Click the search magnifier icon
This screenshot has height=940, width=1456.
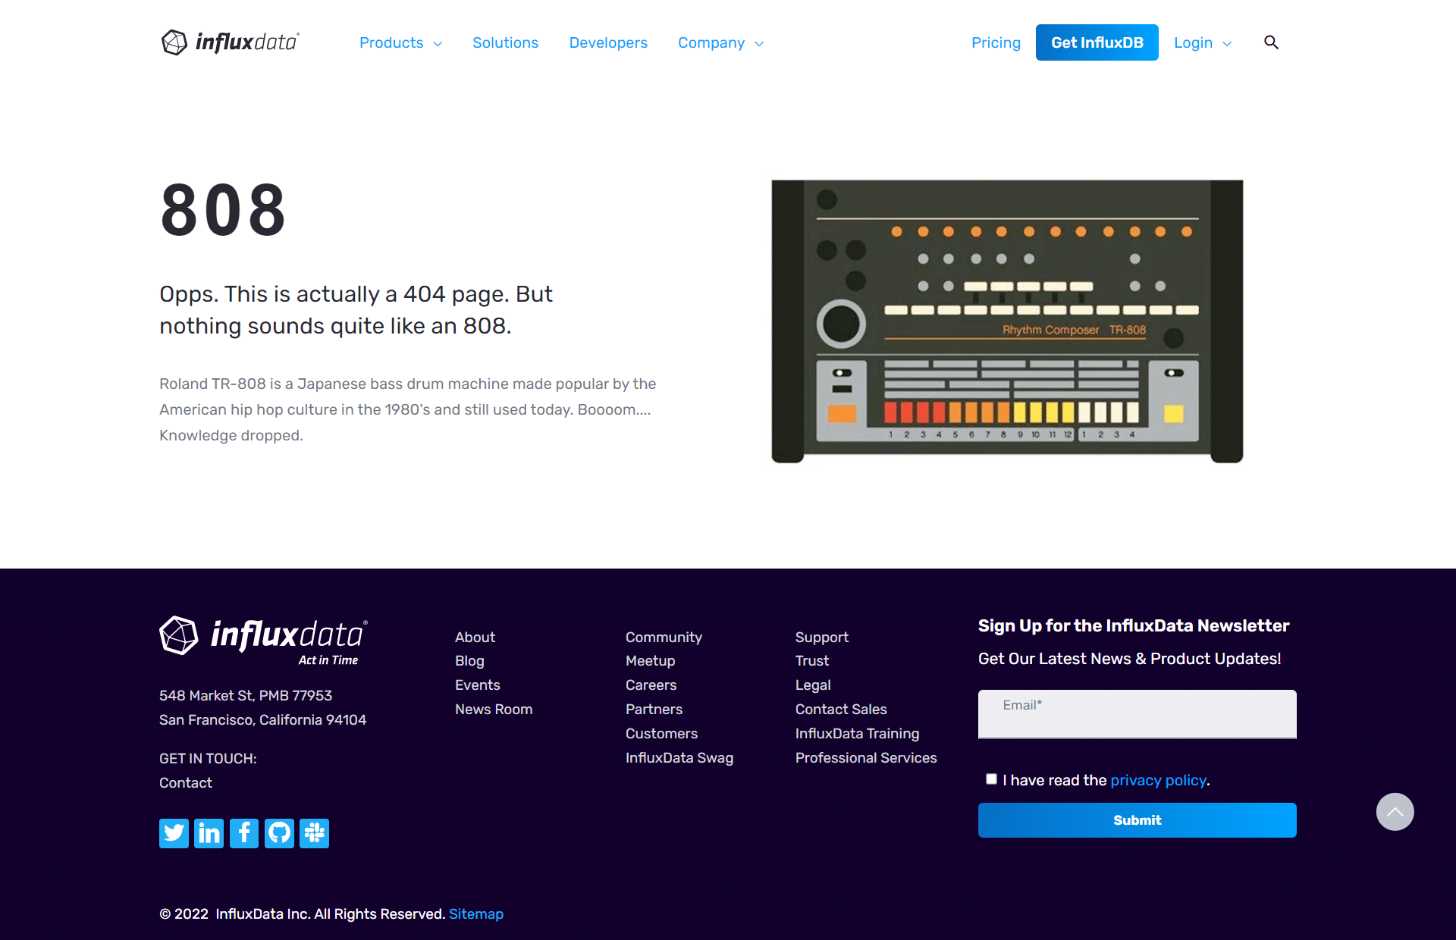pyautogui.click(x=1272, y=42)
